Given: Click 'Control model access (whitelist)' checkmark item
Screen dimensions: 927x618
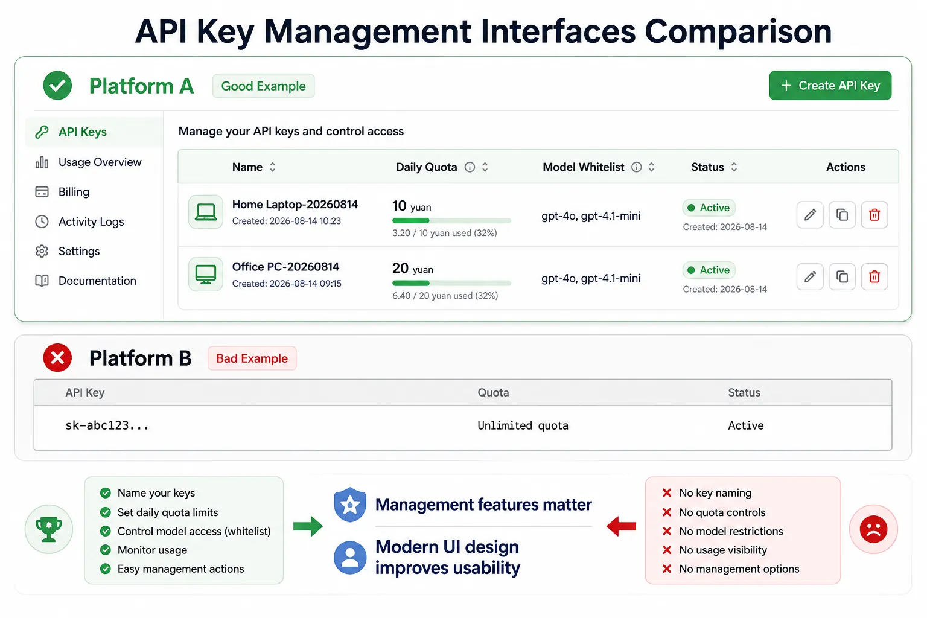Looking at the screenshot, I should tap(185, 531).
